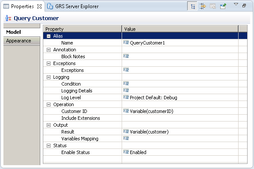Click the Property column header
Image resolution: width=254 pixels, height=169 pixels.
[x=82, y=29]
